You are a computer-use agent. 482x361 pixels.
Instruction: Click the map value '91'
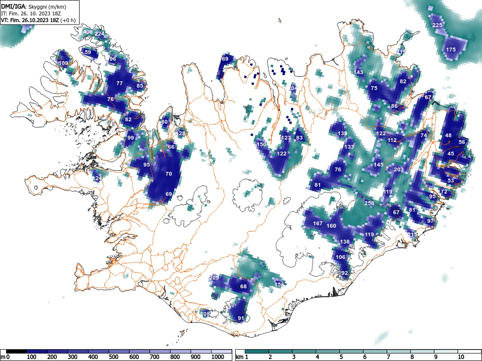point(241,318)
